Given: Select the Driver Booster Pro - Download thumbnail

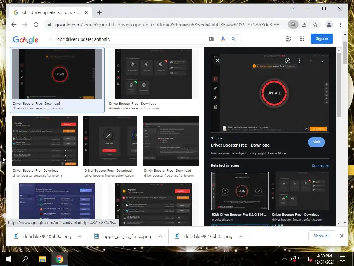Looking at the screenshot, I should coord(45,141).
